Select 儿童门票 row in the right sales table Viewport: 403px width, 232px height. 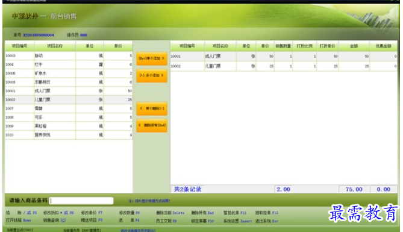point(284,66)
